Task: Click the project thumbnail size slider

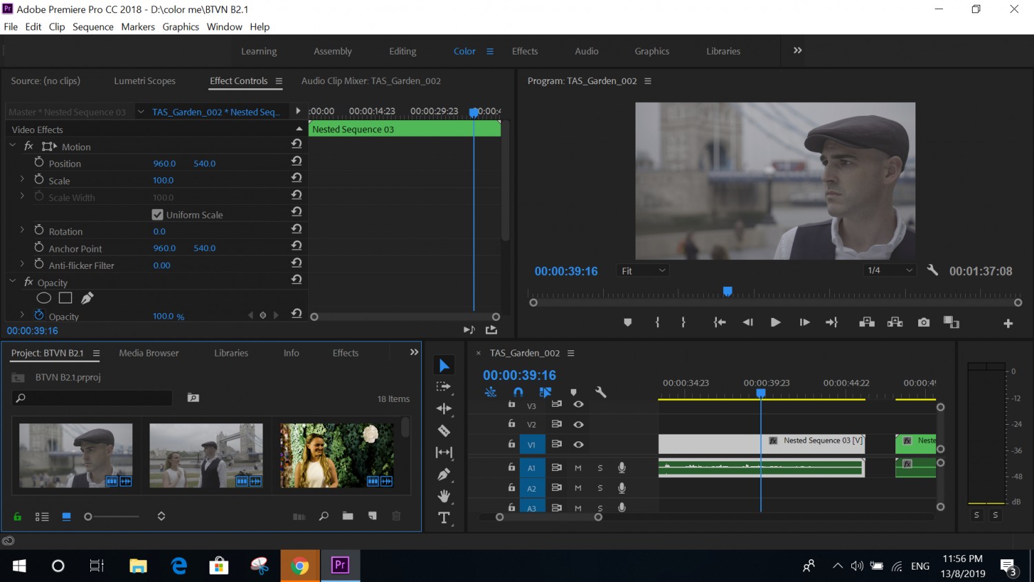Action: click(x=112, y=516)
